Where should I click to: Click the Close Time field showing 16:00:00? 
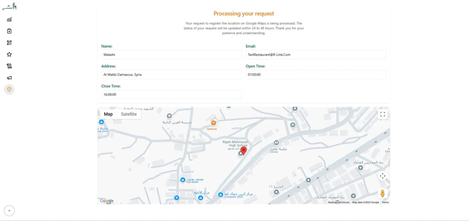pos(171,95)
